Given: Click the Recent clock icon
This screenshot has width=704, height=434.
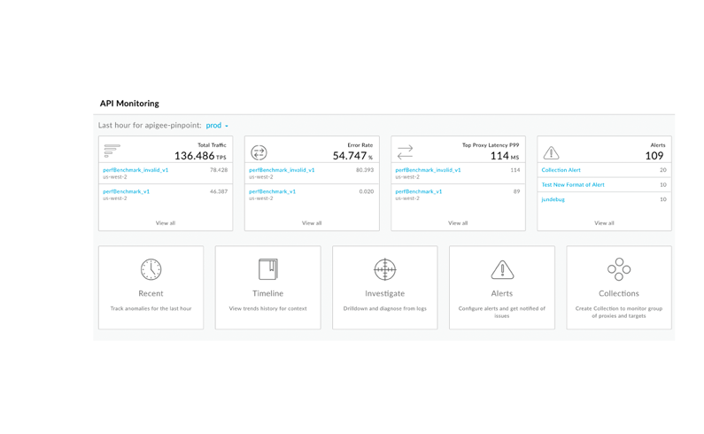Looking at the screenshot, I should pos(151,269).
